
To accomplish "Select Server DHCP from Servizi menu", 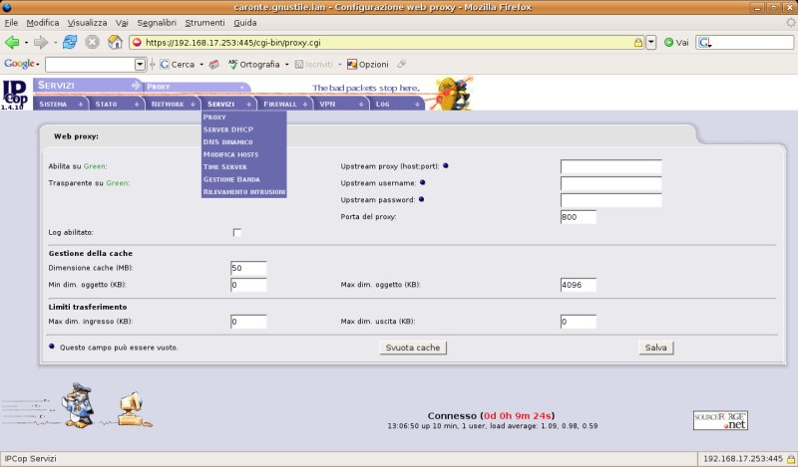I will [228, 129].
